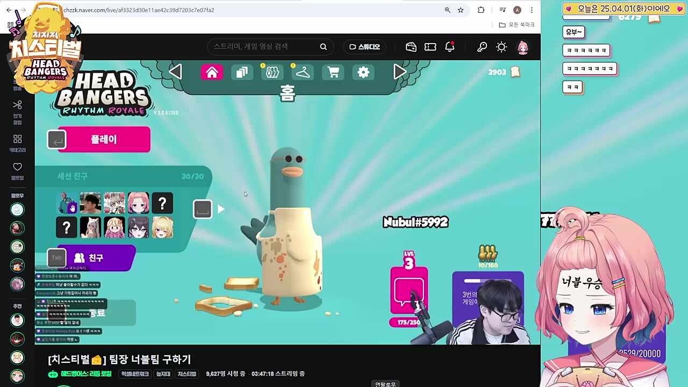688x387 pixels.
Task: Select first followed channel avatar in sidebar
Action: click(18, 210)
